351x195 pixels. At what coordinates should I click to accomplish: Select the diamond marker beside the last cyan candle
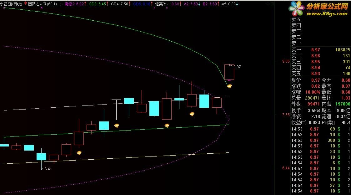tap(192, 114)
